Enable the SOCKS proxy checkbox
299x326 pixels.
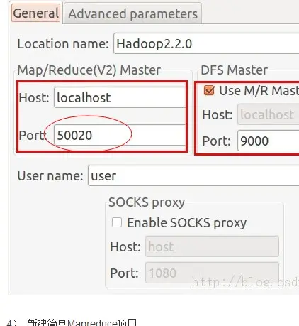click(117, 222)
